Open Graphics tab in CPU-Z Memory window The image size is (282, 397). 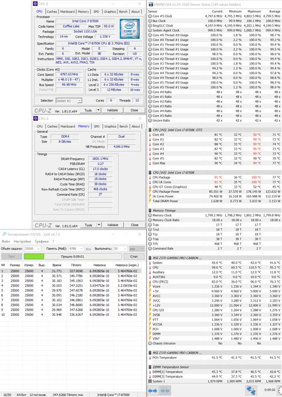111,126
